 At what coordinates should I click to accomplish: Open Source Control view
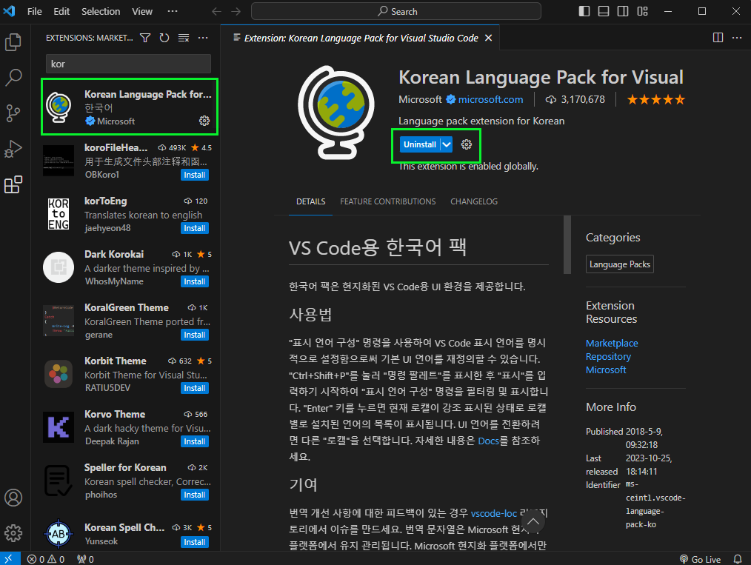[13, 113]
